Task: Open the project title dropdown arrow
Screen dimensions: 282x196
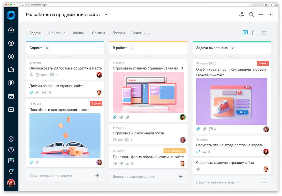Action: 106,15
